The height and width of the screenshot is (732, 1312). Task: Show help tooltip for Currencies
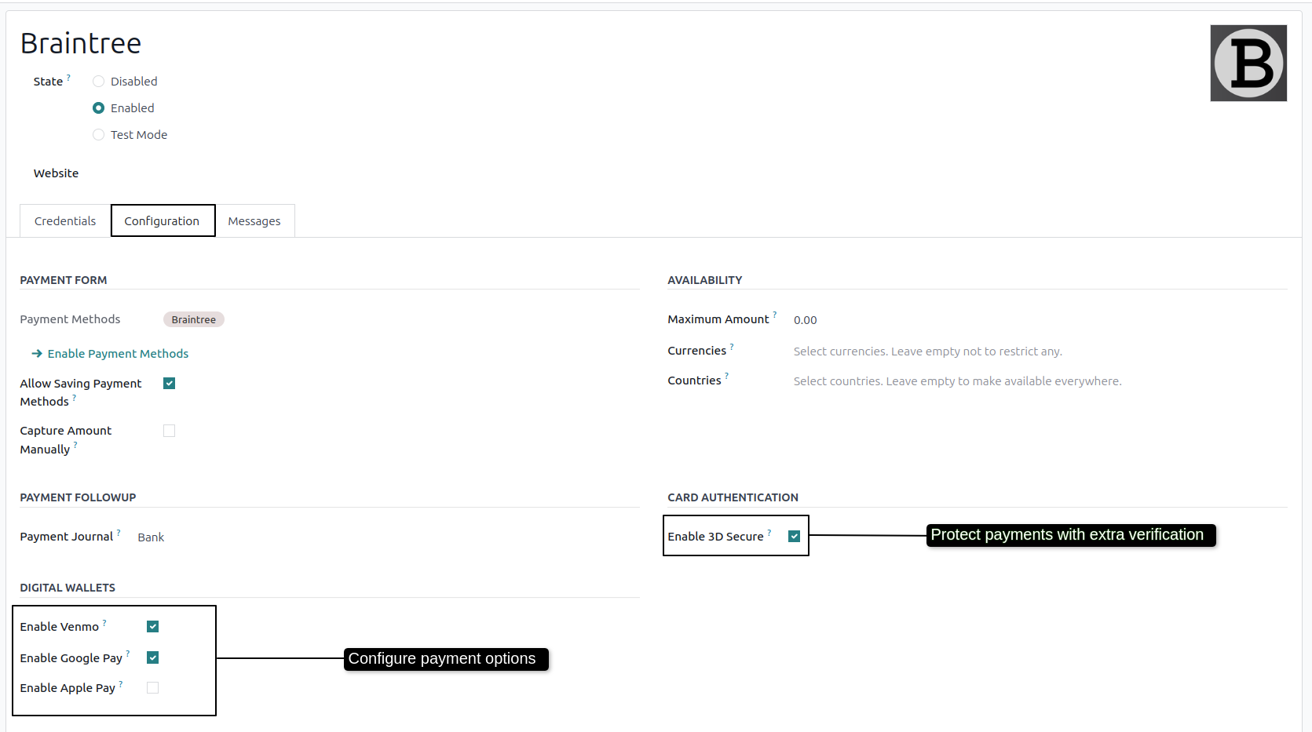click(732, 346)
